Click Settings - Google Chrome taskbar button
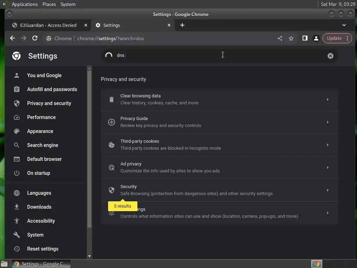The height and width of the screenshot is (268, 357). pyautogui.click(x=41, y=264)
